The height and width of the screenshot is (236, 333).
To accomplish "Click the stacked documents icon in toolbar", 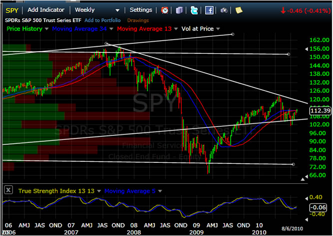I will point(180,10).
